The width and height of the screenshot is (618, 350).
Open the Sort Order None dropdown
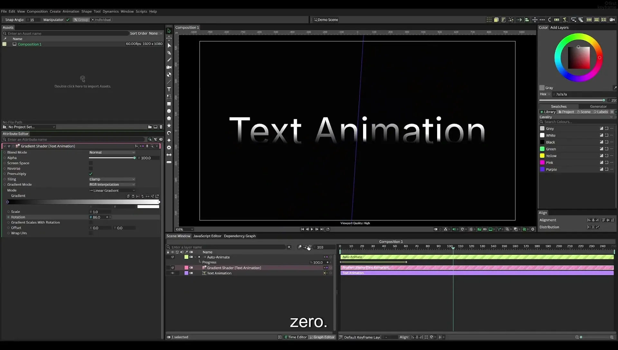click(155, 33)
